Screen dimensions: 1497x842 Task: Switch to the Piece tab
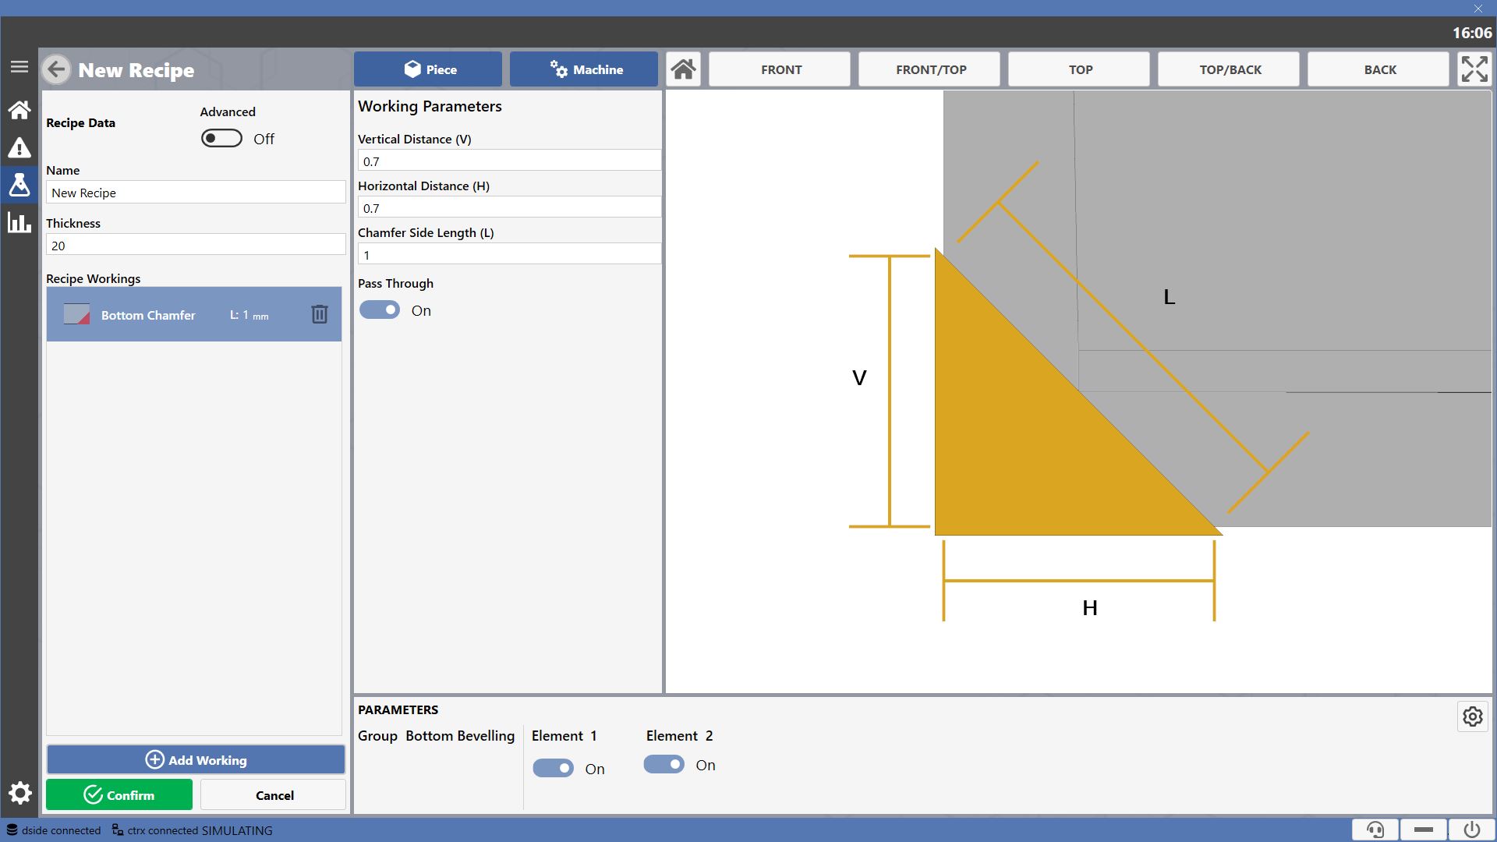pyautogui.click(x=428, y=69)
